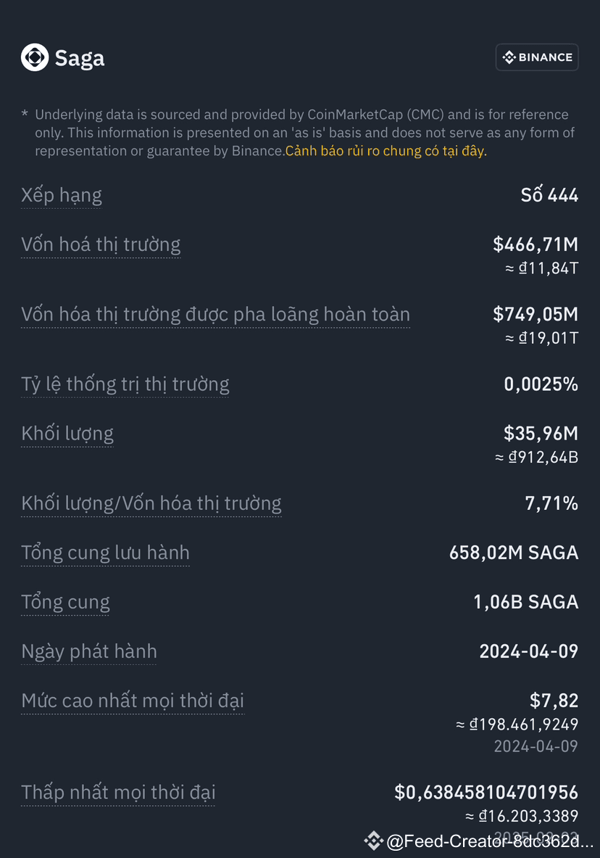Click the Xếp hạng tooltip label
The height and width of the screenshot is (858, 600).
click(x=62, y=194)
